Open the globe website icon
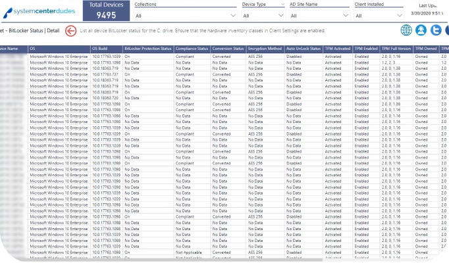Screen dimensions: 449x263 point(406,30)
